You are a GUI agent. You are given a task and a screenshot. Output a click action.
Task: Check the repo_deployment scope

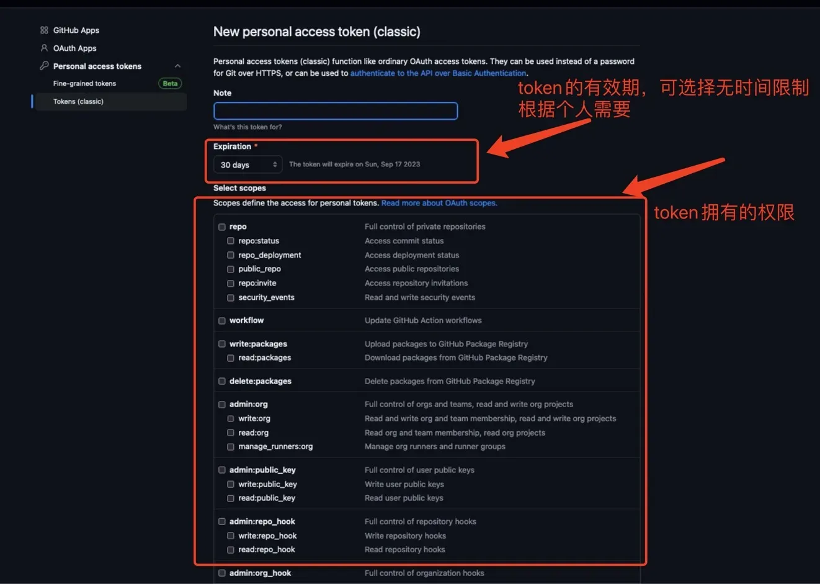click(231, 255)
